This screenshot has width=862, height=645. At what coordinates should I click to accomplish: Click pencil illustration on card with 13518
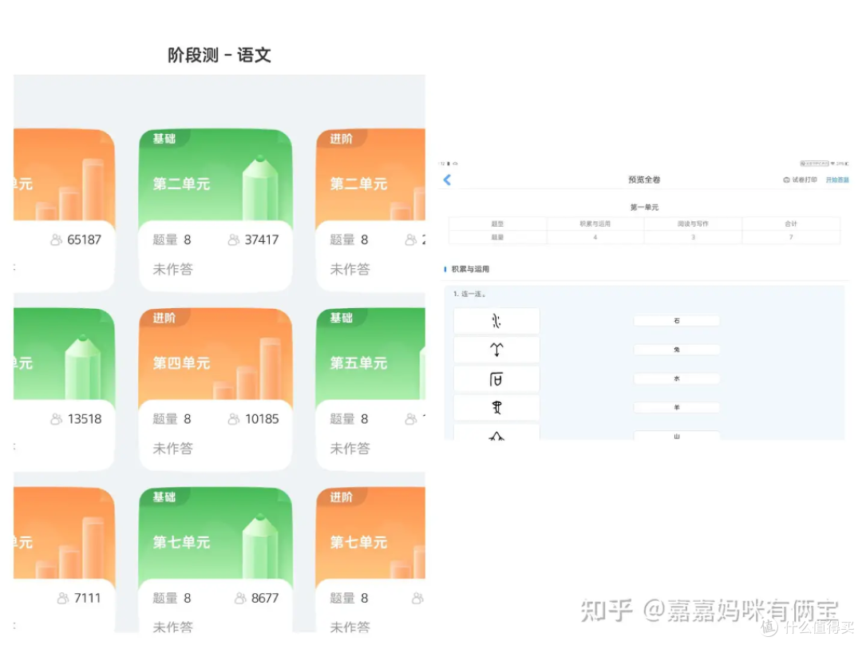pyautogui.click(x=82, y=366)
